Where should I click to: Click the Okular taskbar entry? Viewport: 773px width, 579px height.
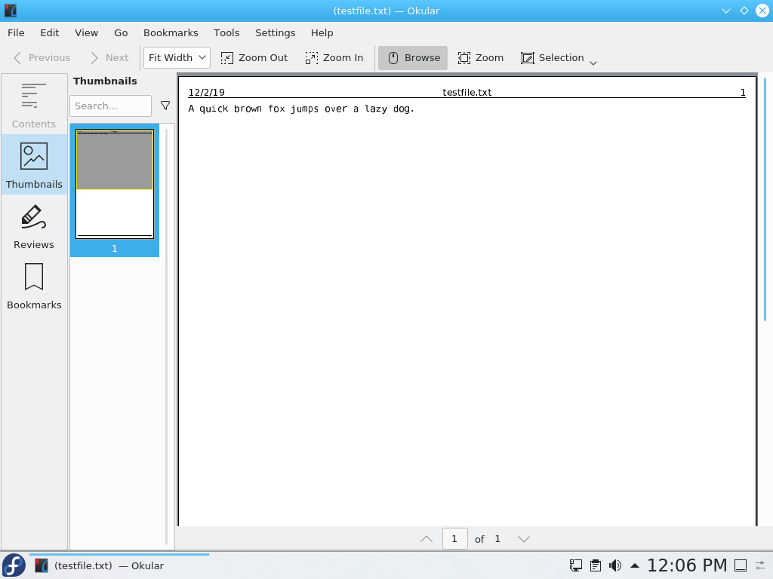pyautogui.click(x=119, y=565)
